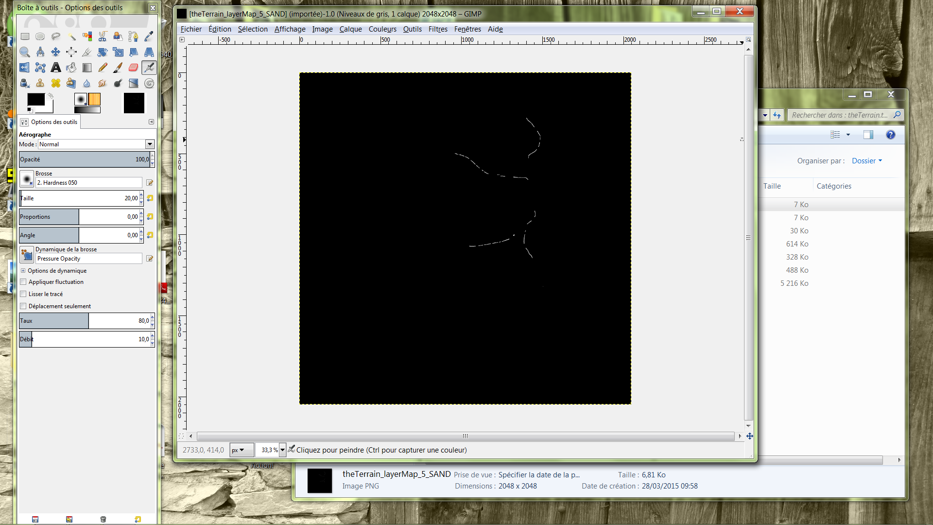
Task: Edit the brush Hardness 050 via edit icon
Action: click(150, 183)
